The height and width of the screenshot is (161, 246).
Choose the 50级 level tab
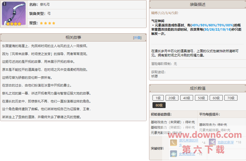pyautogui.click(x=201, y=98)
